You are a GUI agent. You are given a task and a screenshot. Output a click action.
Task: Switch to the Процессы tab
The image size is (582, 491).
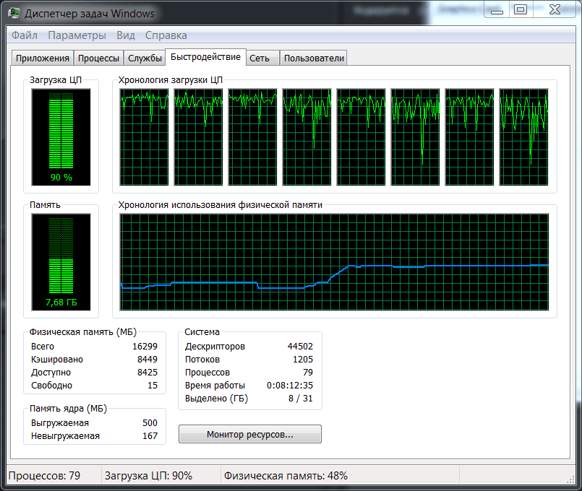98,58
